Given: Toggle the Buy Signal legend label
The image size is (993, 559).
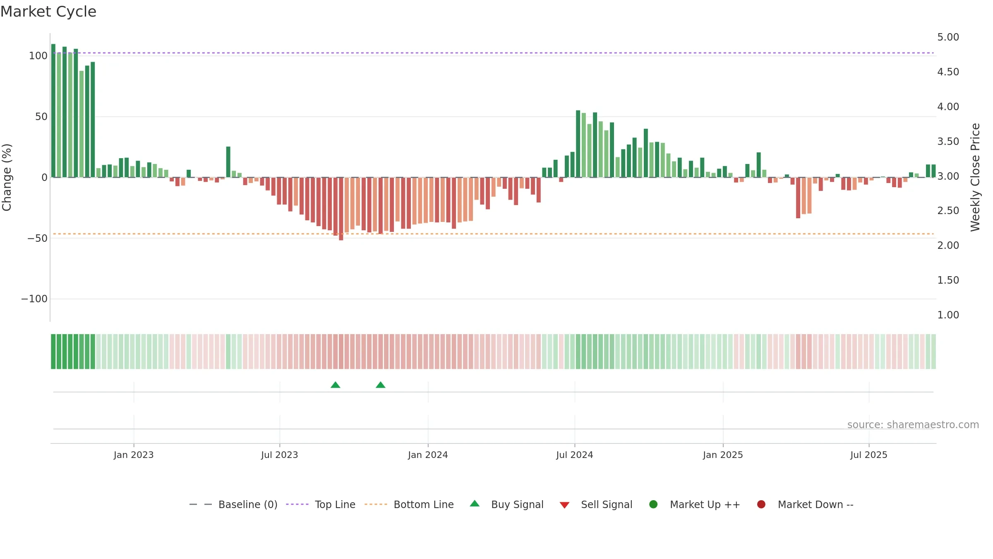Looking at the screenshot, I should pos(517,505).
